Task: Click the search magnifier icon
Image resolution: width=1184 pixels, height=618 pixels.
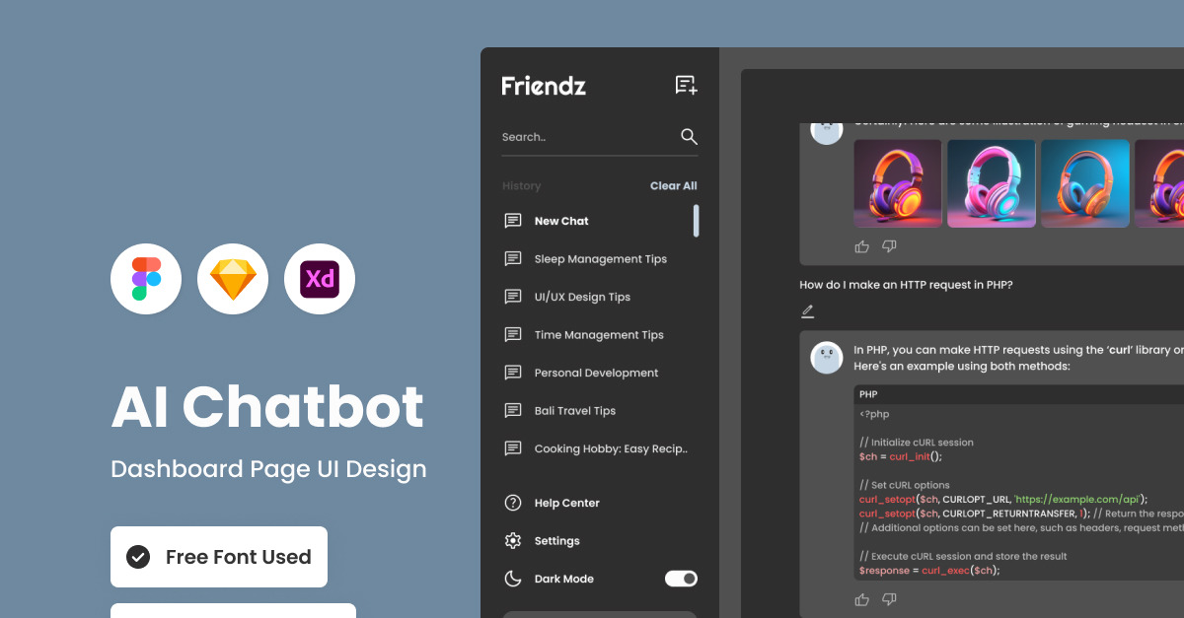Action: pyautogui.click(x=689, y=137)
